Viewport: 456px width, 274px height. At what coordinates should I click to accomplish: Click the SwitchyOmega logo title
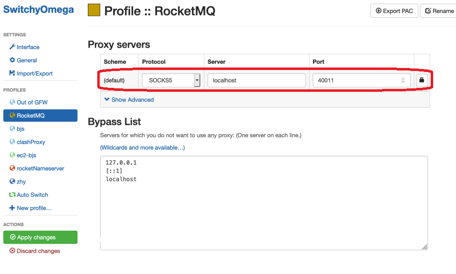(38, 9)
